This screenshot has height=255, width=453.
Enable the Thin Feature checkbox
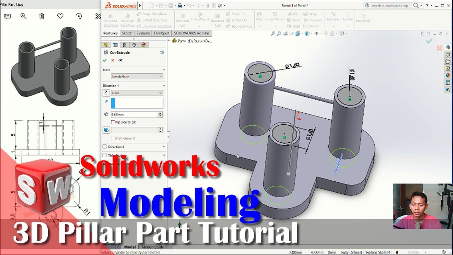104,155
